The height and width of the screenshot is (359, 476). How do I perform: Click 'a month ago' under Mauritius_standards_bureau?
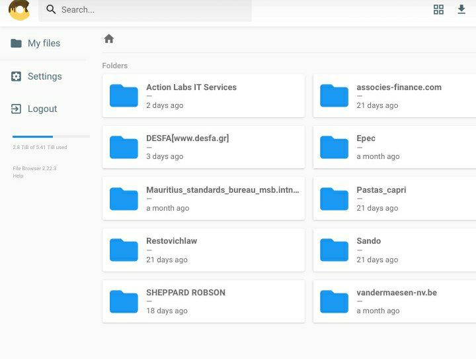[x=167, y=208]
